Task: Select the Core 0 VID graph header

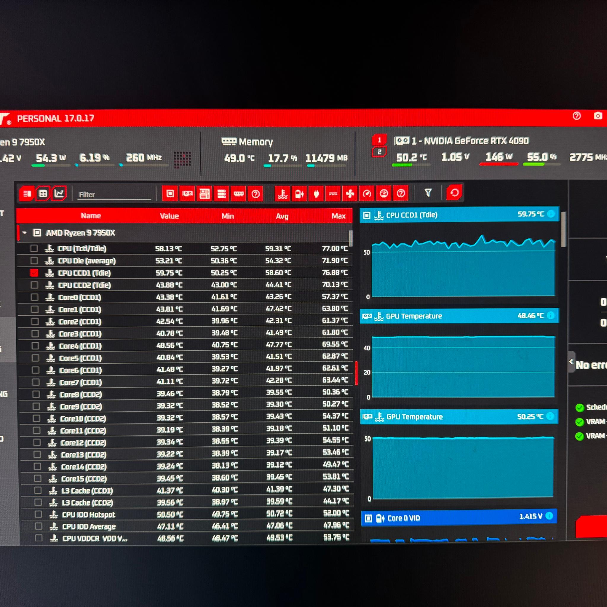Action: coord(459,517)
